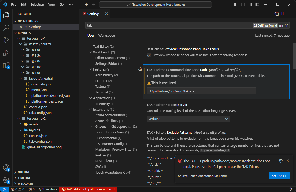Click remote window indicator in status bar

[4, 189]
